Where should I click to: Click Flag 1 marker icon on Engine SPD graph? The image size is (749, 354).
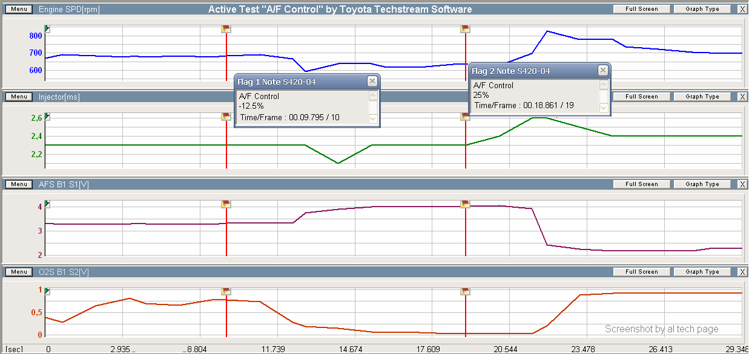pos(226,29)
